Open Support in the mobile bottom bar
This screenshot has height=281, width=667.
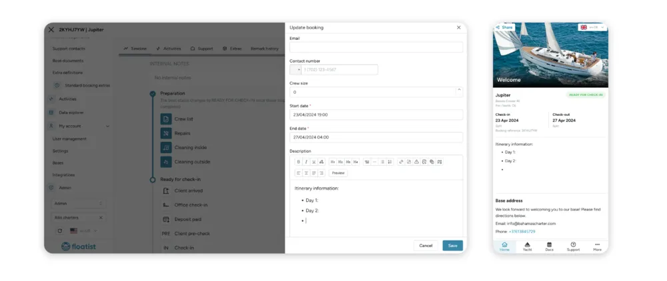tap(573, 246)
